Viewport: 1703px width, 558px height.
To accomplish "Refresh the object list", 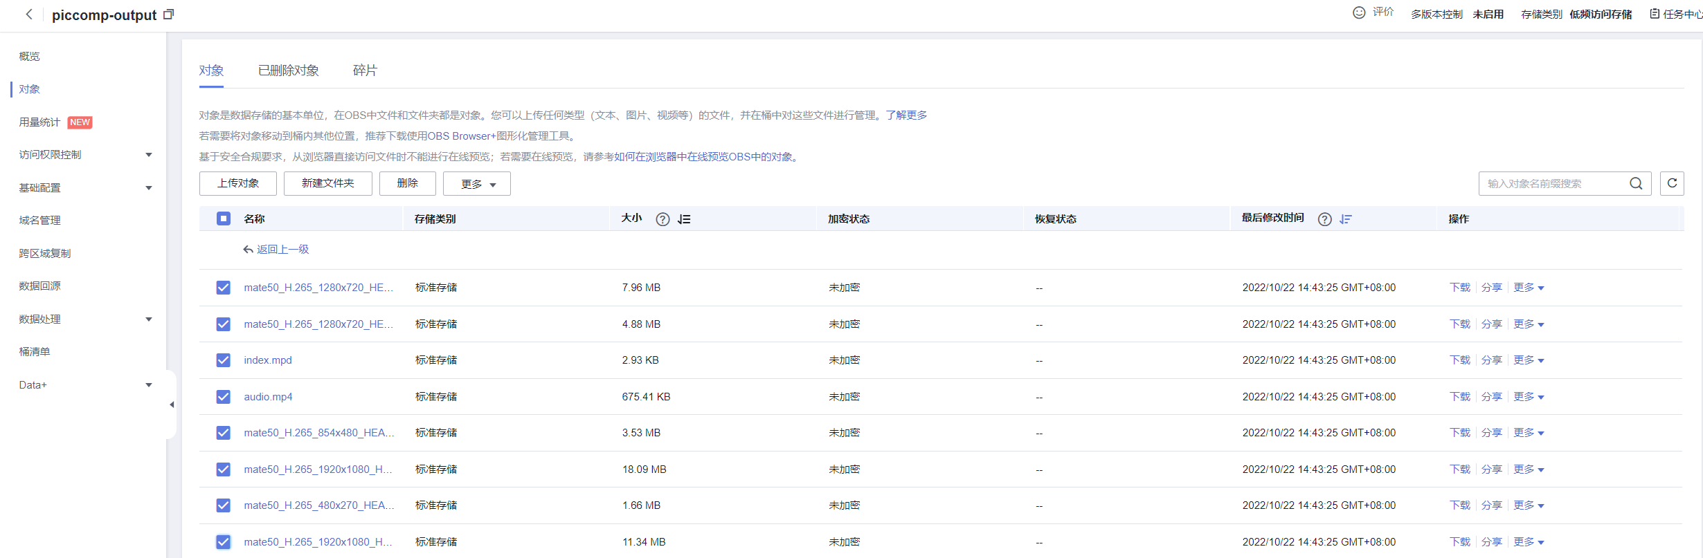I will point(1672,183).
